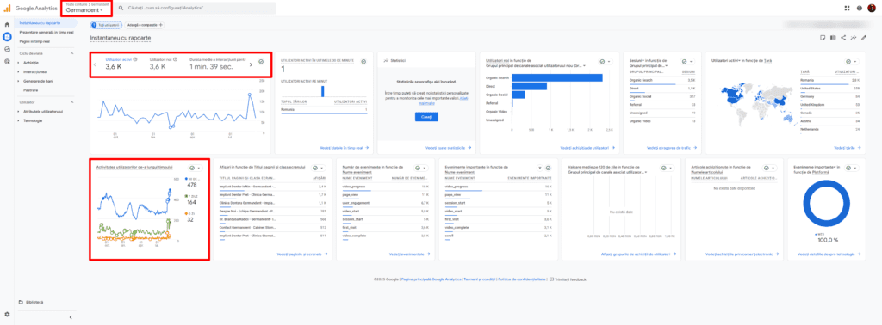Image resolution: width=882 pixels, height=325 pixels.
Task: Open Pagini în timp real report
Action: click(x=34, y=41)
